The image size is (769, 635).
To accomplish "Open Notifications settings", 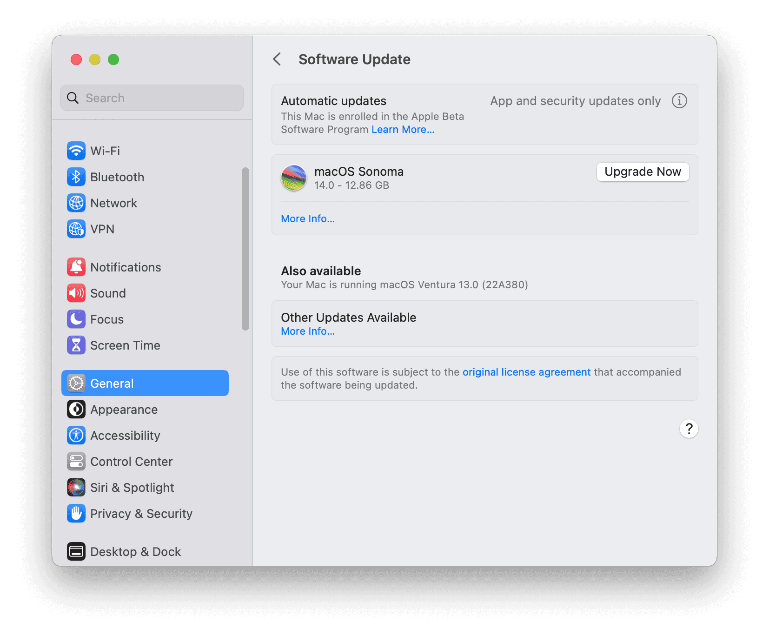I will point(126,267).
